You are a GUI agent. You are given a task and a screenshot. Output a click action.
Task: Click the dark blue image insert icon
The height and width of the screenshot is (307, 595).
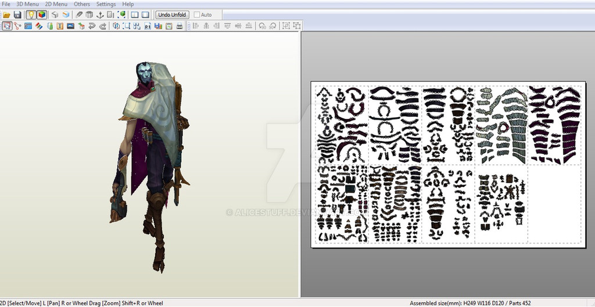click(70, 26)
